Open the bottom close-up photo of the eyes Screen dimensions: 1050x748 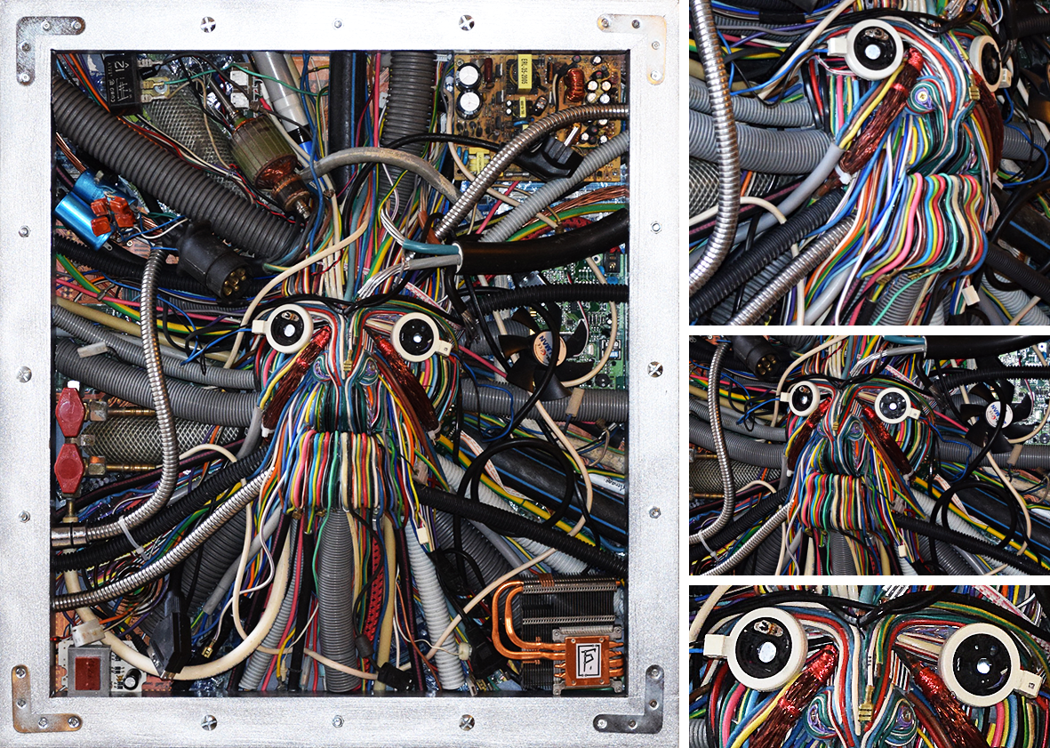(869, 666)
